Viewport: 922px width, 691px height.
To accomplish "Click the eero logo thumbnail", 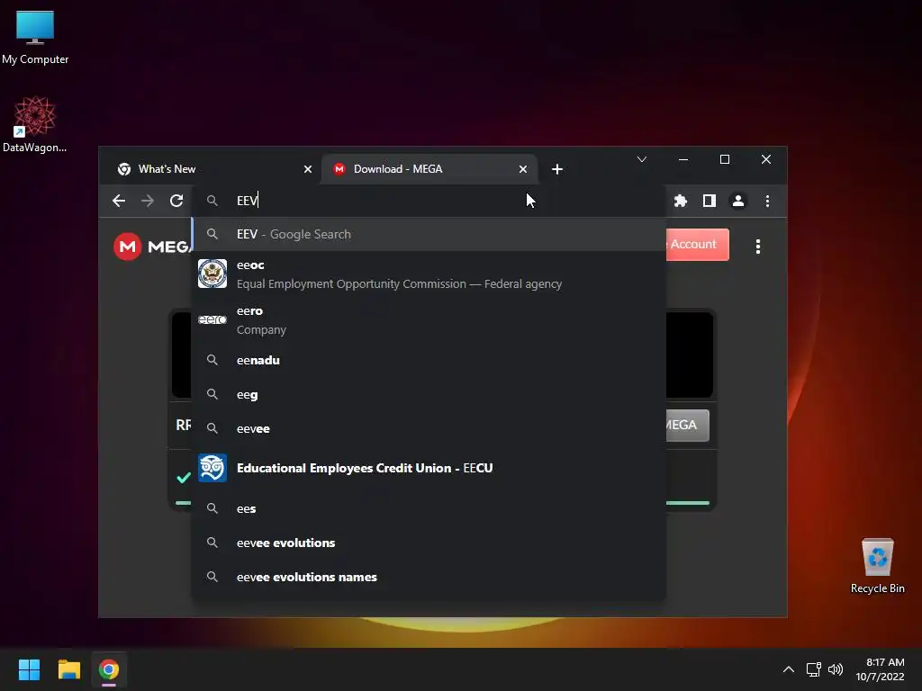I will click(212, 319).
